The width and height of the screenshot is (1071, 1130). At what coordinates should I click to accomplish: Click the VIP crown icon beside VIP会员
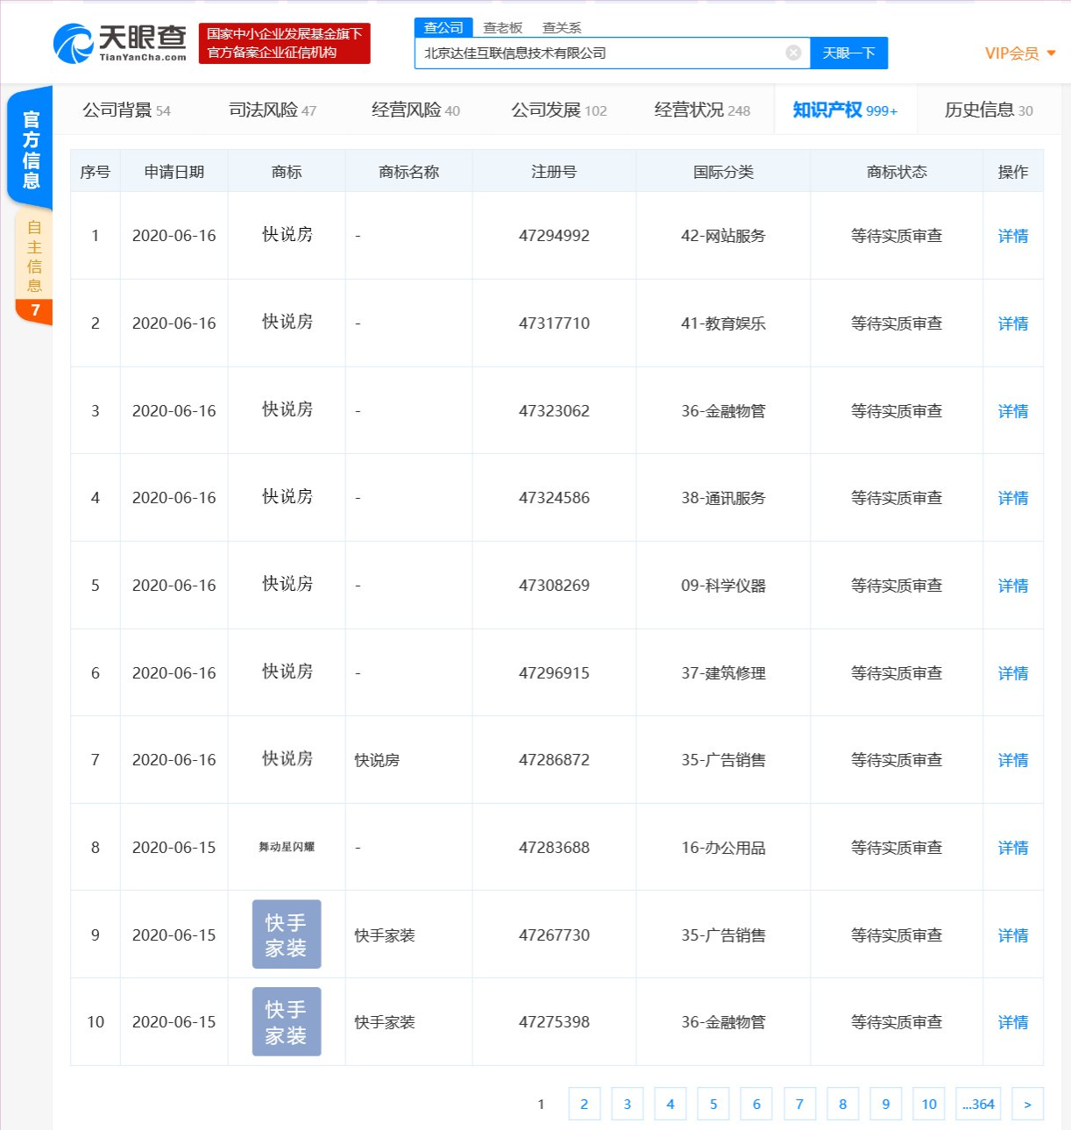coord(1053,51)
